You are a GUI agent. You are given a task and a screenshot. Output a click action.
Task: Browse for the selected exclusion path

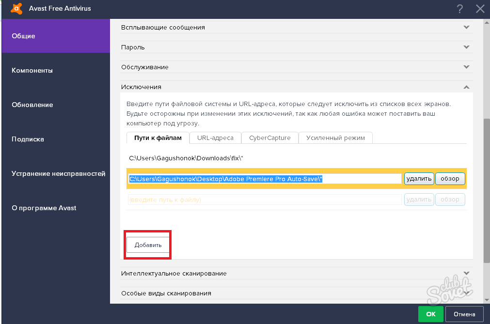click(x=450, y=179)
